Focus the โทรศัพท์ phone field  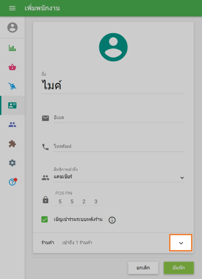(120, 147)
